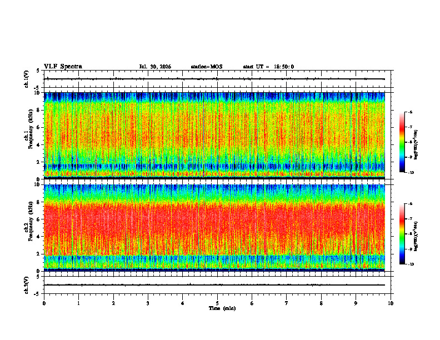Click the "Time (min)" axis title
440x340 pixels.
pyautogui.click(x=222, y=308)
